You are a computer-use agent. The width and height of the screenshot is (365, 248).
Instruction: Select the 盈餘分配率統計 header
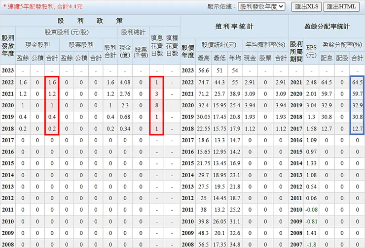point(327,27)
